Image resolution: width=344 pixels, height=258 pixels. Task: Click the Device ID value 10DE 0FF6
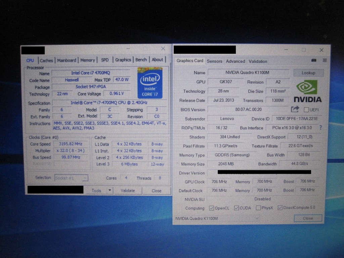pyautogui.click(x=297, y=119)
